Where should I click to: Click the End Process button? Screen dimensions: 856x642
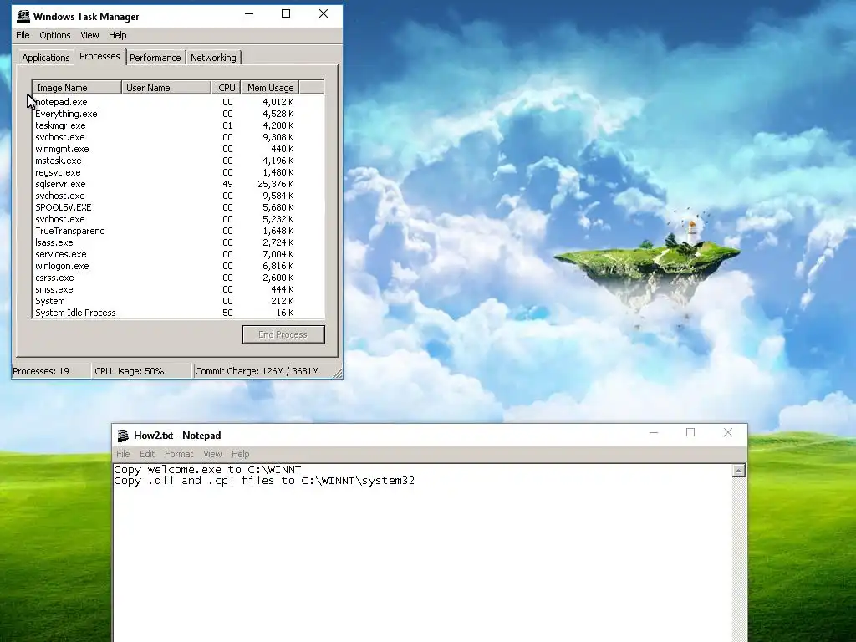(283, 334)
